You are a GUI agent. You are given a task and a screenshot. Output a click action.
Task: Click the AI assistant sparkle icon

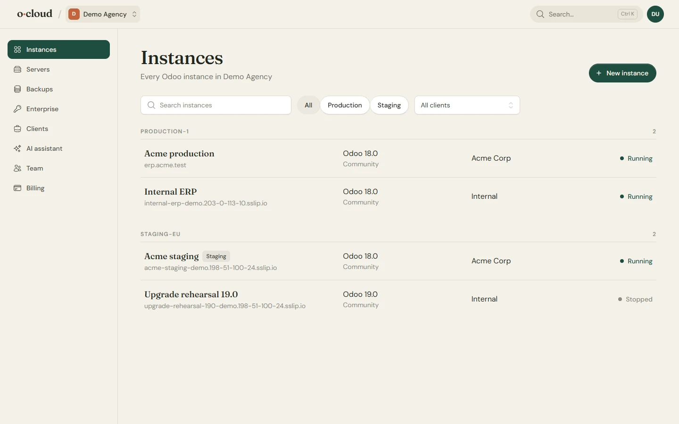[x=17, y=148]
